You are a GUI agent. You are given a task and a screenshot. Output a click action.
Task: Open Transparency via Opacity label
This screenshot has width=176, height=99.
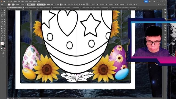(x=48, y=4)
